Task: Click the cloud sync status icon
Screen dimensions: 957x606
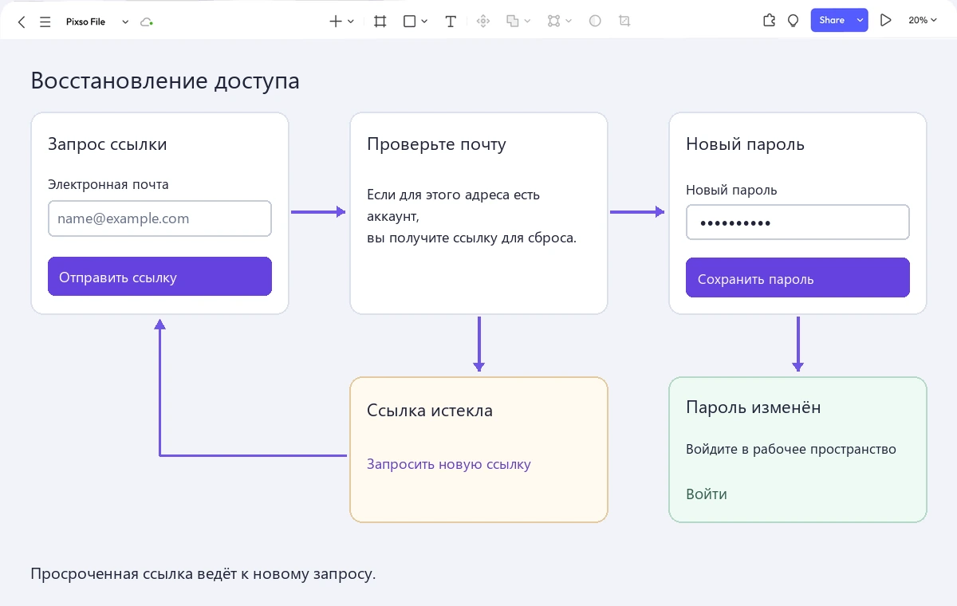Action: pyautogui.click(x=146, y=22)
